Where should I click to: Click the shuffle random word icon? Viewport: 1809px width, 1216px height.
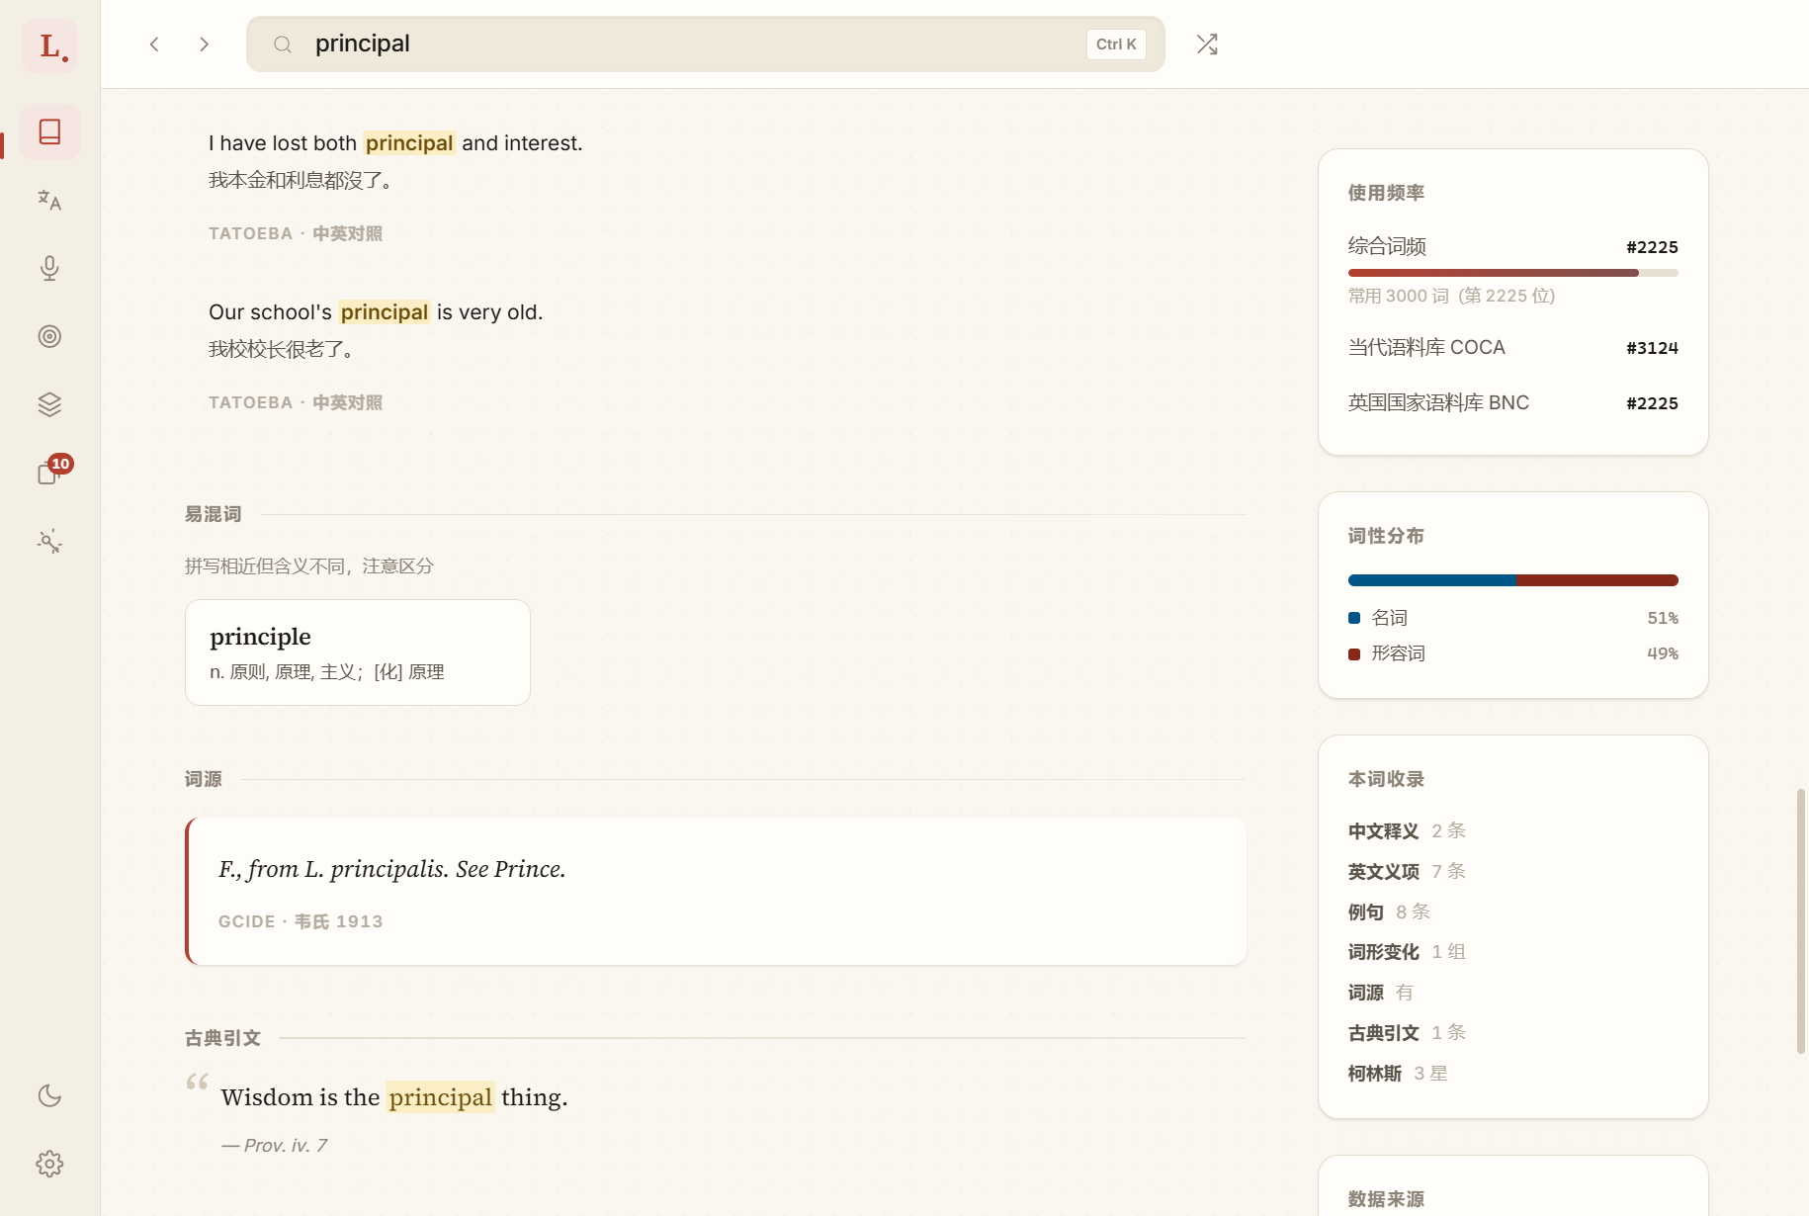(x=1207, y=44)
